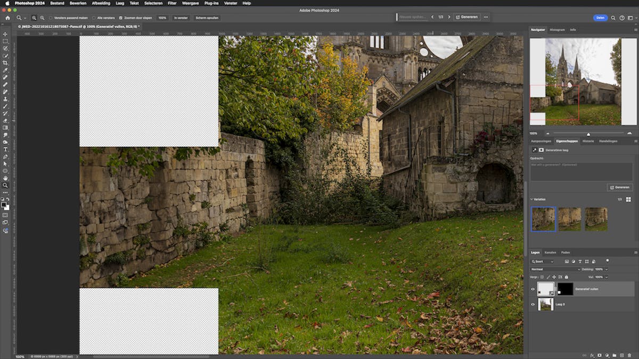Toggle Vensters passend maken checkbox

pyautogui.click(x=51, y=18)
